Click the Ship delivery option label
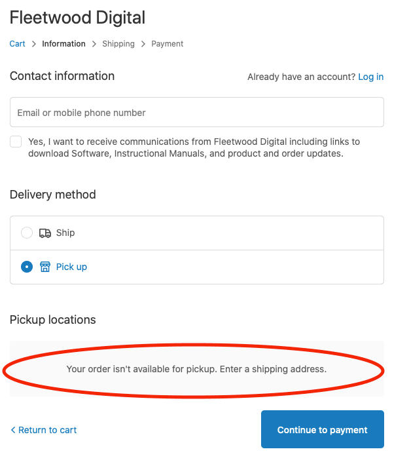409x464 pixels. point(65,233)
